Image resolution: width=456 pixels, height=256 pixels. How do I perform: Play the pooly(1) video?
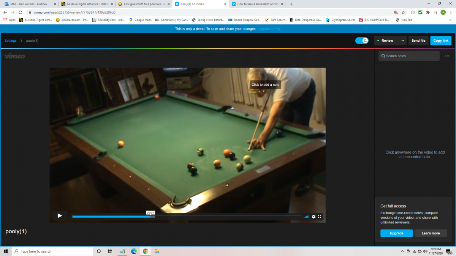(x=60, y=216)
